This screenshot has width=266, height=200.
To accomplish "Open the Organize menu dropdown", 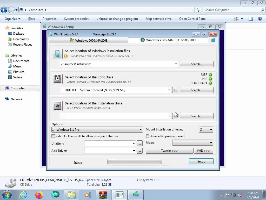I will 12,19.
